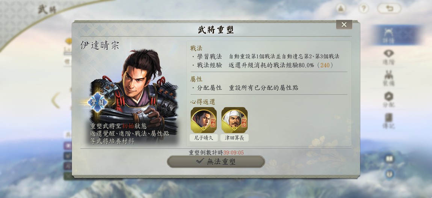Select the 尼子晴久 insight portrait icon
The width and height of the screenshot is (432, 198).
click(x=204, y=120)
